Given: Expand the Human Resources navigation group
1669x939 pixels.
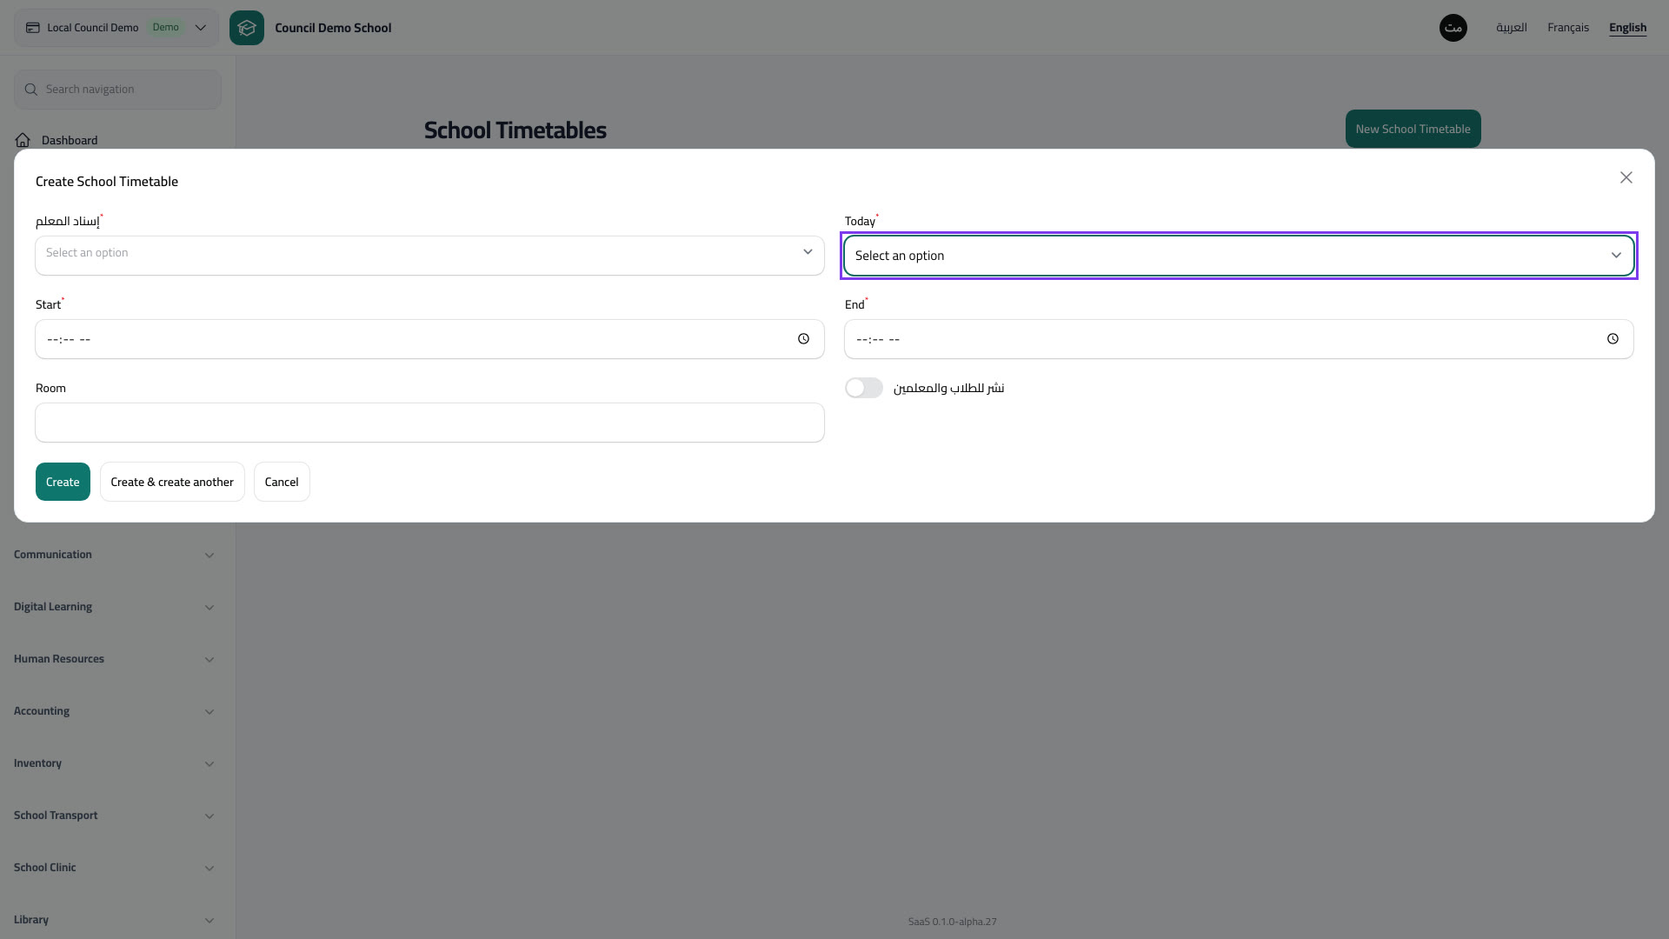Looking at the screenshot, I should [x=114, y=659].
